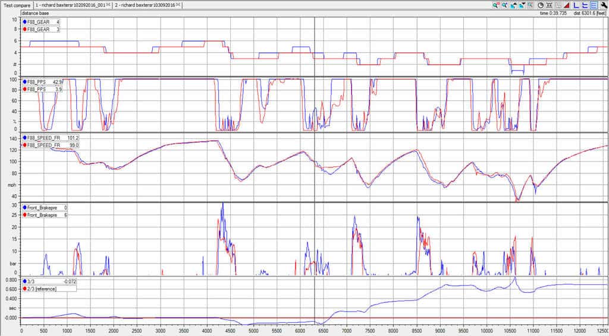609x336 pixels.
Task: Select the single-axis plot layout icon
Action: (x=576, y=5)
